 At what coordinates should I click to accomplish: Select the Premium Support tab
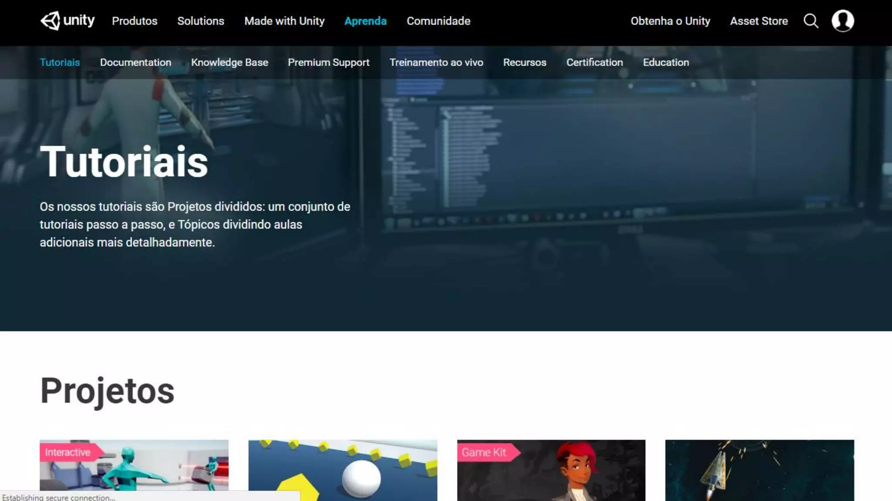pyautogui.click(x=328, y=62)
